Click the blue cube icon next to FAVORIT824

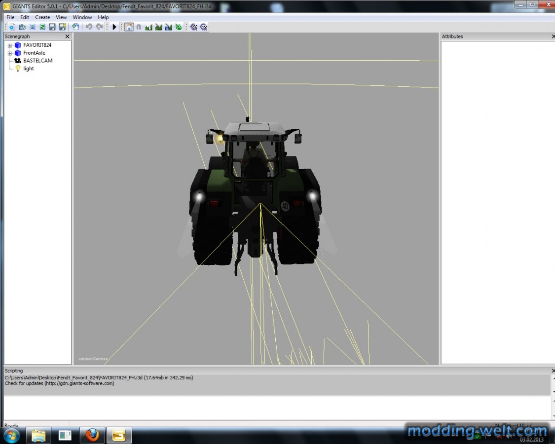[18, 45]
